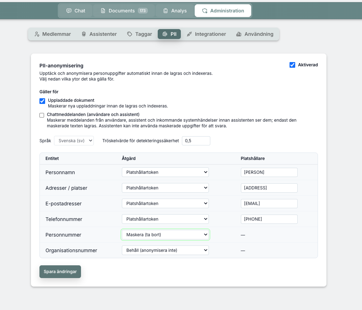Screen dimensions: 362x310
Task: Edit the [PERSON] placeholder field
Action: [x=269, y=172]
